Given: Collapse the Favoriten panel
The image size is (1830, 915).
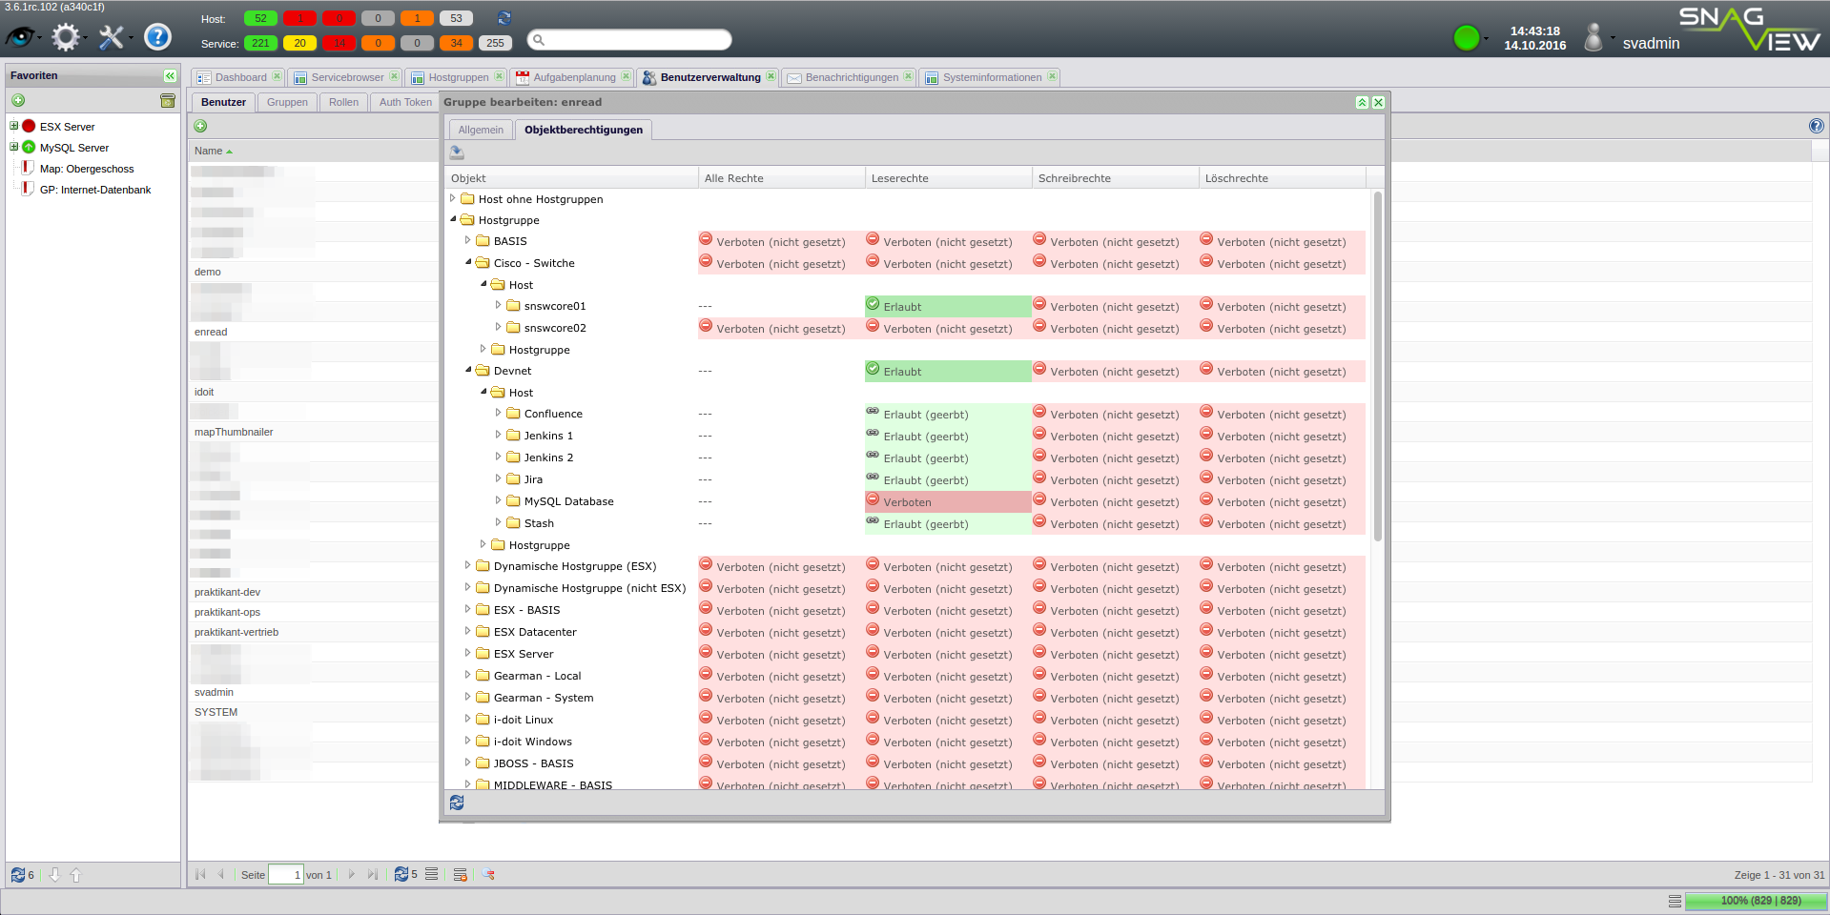Looking at the screenshot, I should pyautogui.click(x=170, y=75).
